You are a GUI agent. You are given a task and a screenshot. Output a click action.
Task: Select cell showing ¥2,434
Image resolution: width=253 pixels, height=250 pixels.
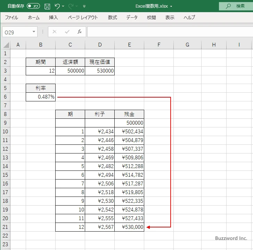tap(100, 132)
